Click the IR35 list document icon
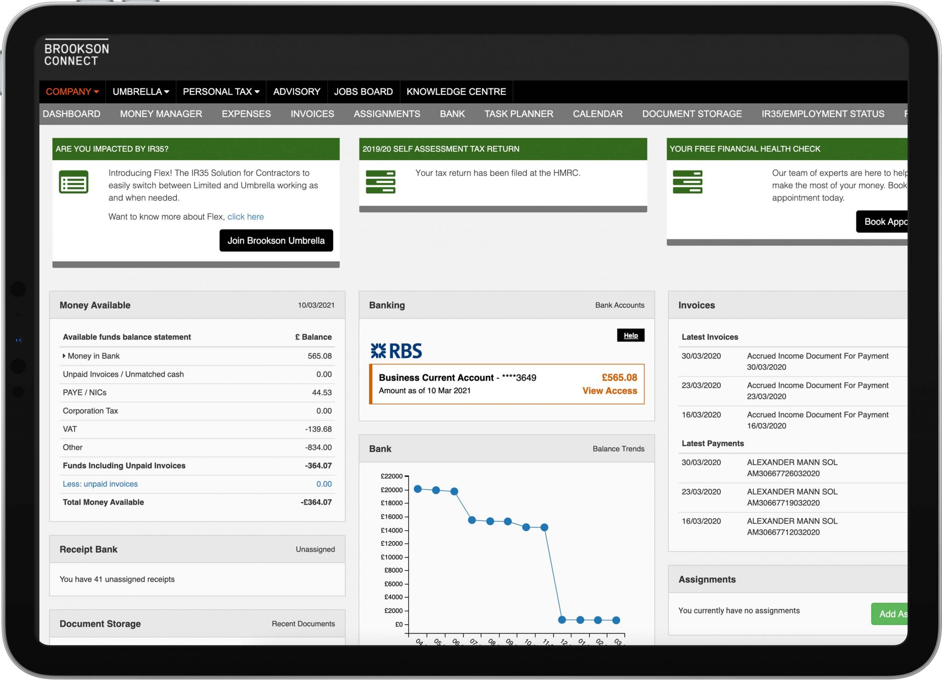Viewport: 942px width, 682px height. point(74,182)
